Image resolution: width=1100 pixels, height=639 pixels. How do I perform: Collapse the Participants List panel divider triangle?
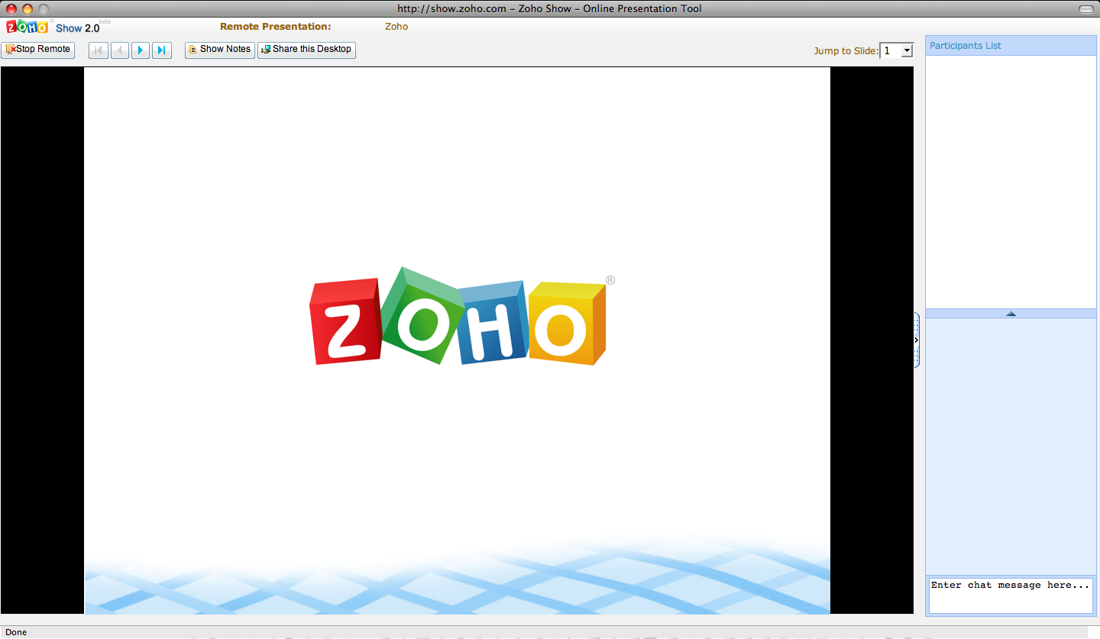pyautogui.click(x=1011, y=313)
